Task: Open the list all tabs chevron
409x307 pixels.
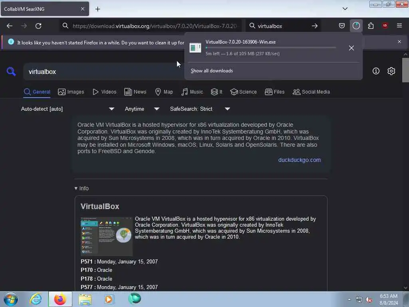Action: (345, 9)
